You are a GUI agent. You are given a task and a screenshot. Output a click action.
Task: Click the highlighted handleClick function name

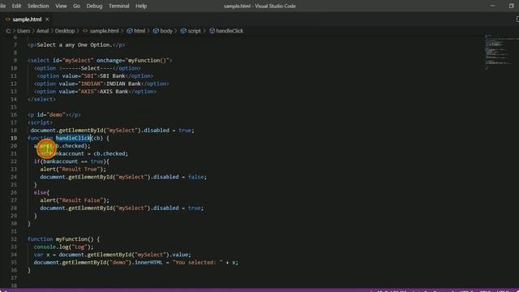[73, 138]
